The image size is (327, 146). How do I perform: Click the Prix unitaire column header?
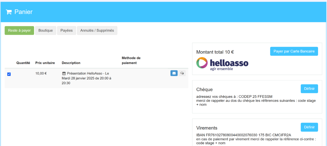click(x=45, y=63)
